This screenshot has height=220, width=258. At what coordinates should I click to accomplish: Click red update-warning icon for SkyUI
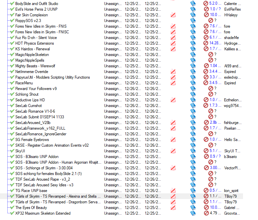tap(206, 151)
